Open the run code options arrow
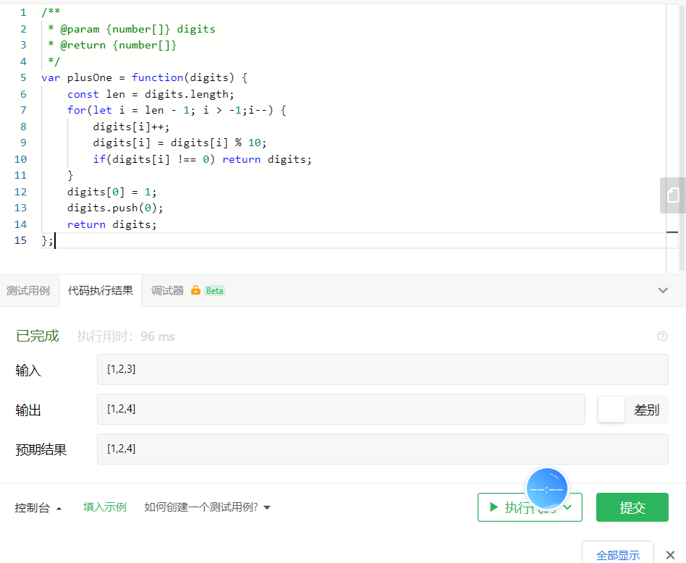 pos(567,507)
